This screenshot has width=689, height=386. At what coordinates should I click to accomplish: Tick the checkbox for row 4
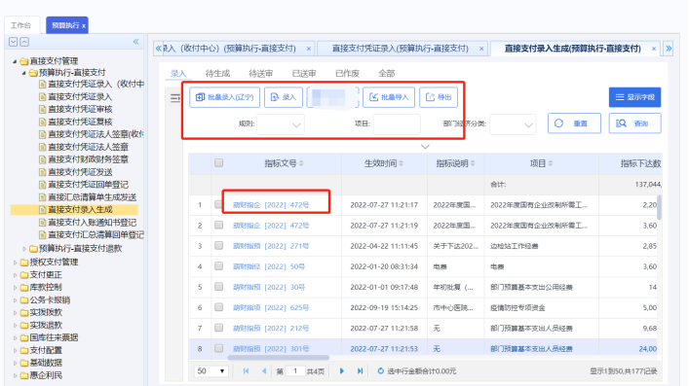[x=219, y=266]
